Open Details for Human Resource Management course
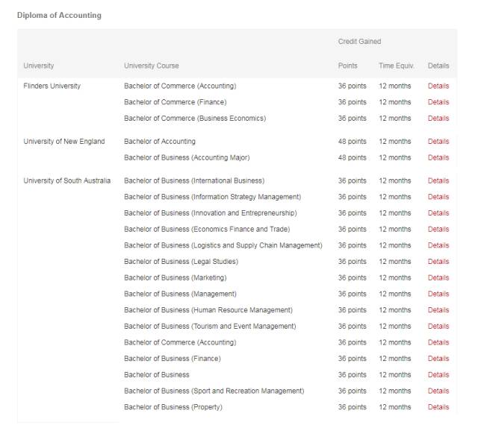The image size is (478, 428). click(x=438, y=310)
